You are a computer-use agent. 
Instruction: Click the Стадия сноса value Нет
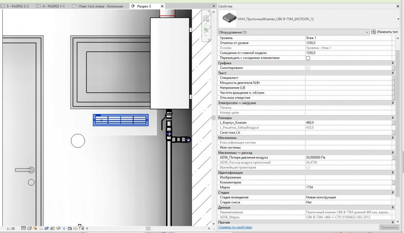tap(349, 202)
